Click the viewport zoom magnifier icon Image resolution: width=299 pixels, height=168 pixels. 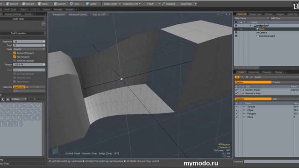pos(226,14)
